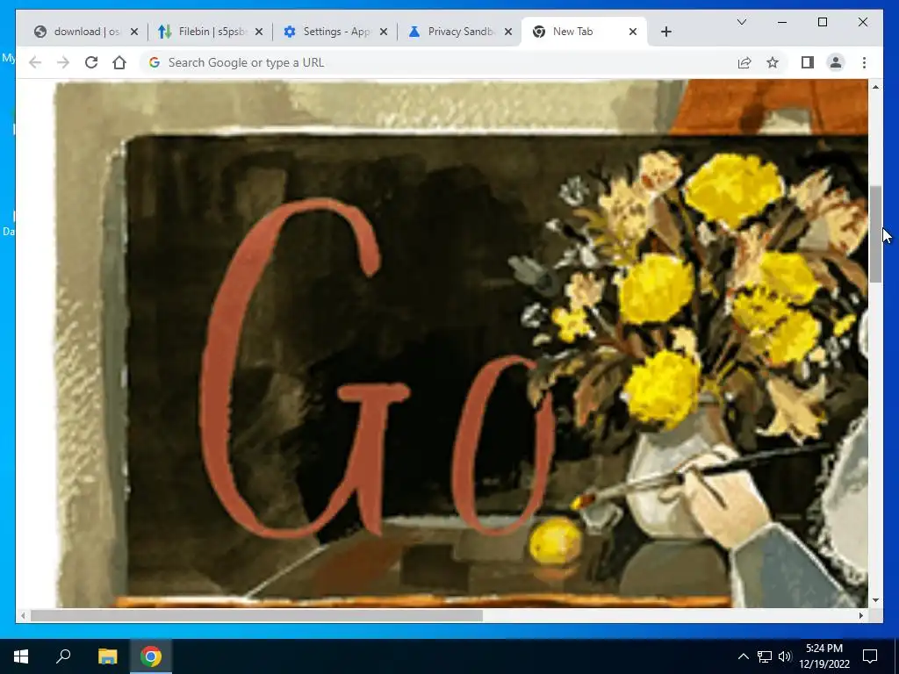Screen dimensions: 899x674
Task: Open a new tab with plus button
Action: tap(666, 32)
